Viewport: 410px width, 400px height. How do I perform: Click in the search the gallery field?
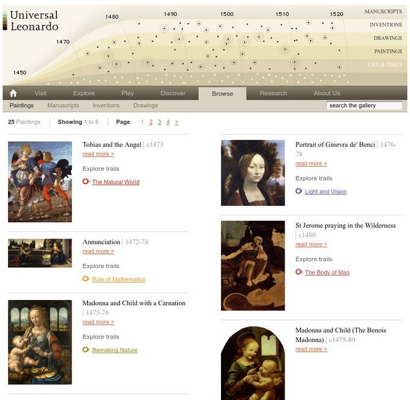(x=364, y=105)
